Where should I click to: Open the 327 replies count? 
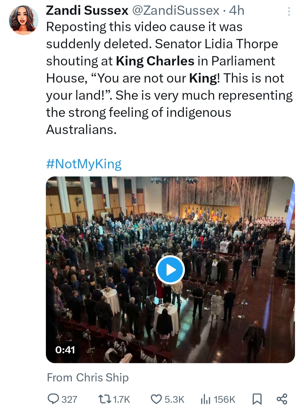pos(69,399)
